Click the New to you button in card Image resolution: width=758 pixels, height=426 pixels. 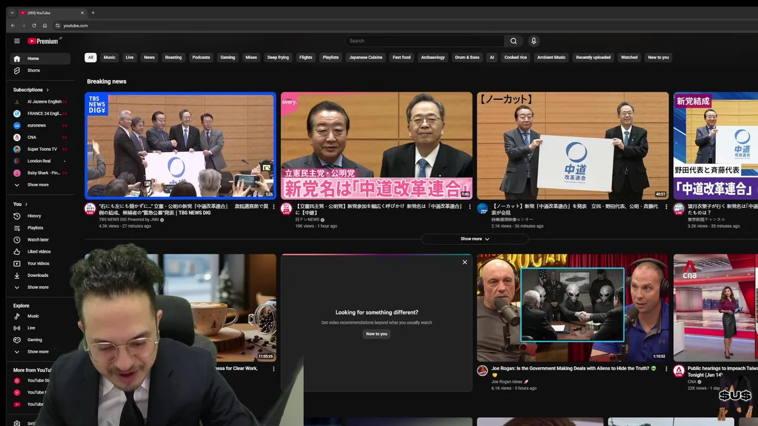coord(377,334)
